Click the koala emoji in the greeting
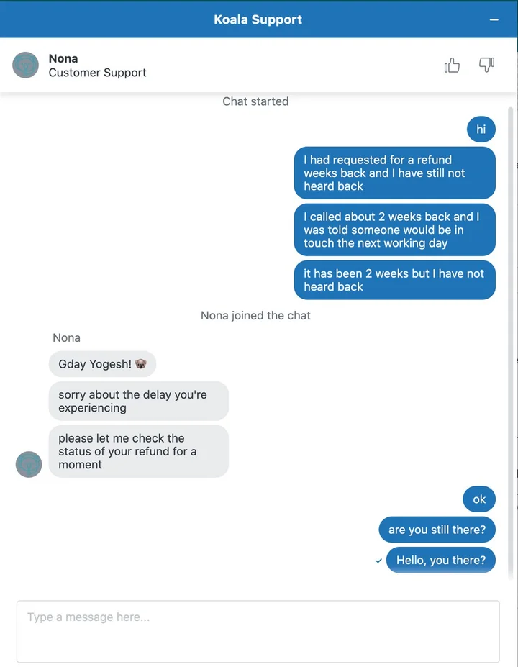This screenshot has width=518, height=667. tap(141, 364)
